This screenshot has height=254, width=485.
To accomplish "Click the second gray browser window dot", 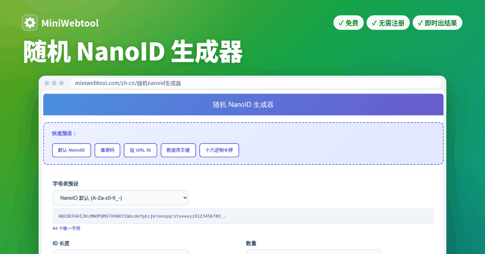I will coord(54,83).
